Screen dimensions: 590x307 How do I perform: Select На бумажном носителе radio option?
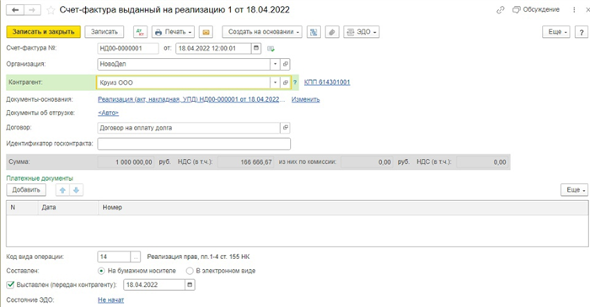[101, 271]
